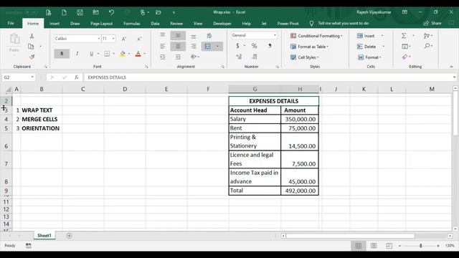The image size is (459, 258).
Task: Collapse the ribbon with chevron
Action: click(x=451, y=67)
